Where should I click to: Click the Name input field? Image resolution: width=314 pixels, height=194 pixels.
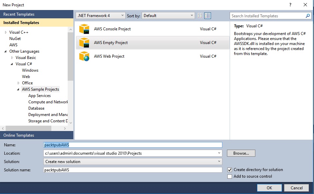[133, 145]
